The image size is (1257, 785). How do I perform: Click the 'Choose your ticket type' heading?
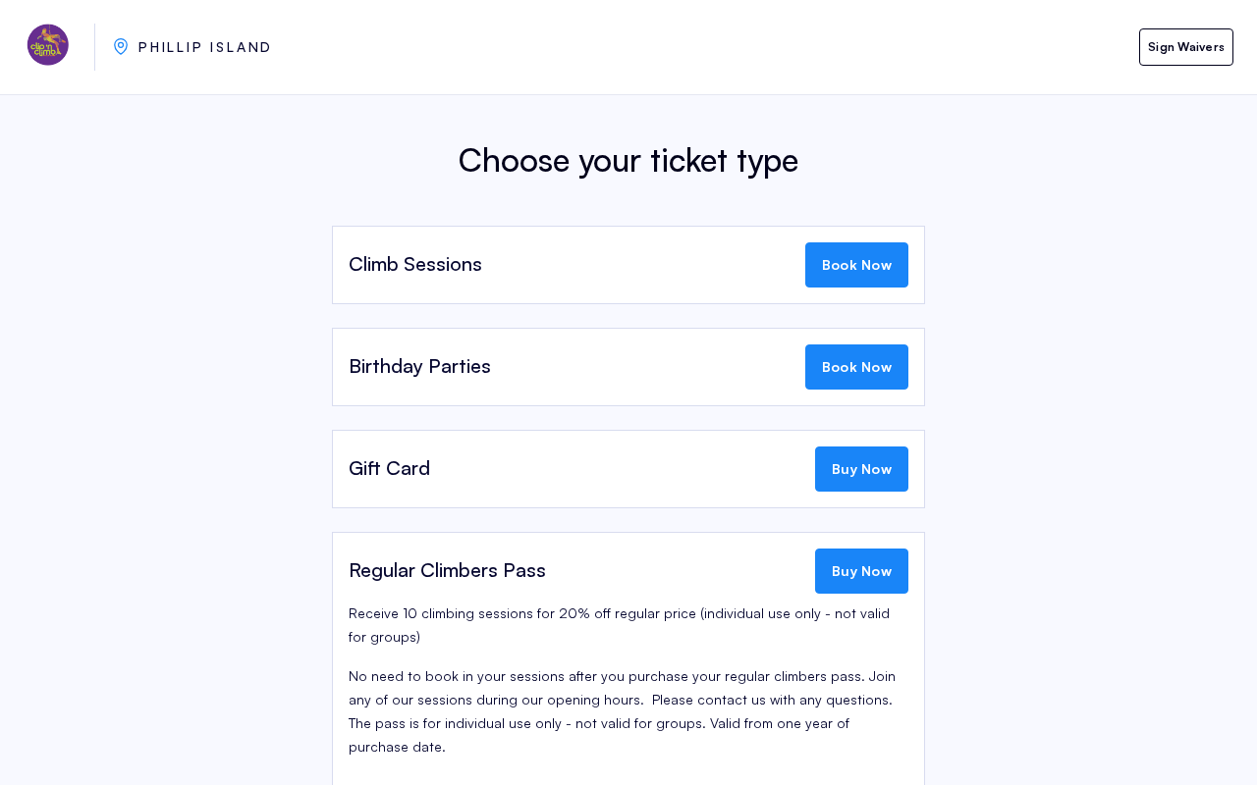[x=628, y=160]
